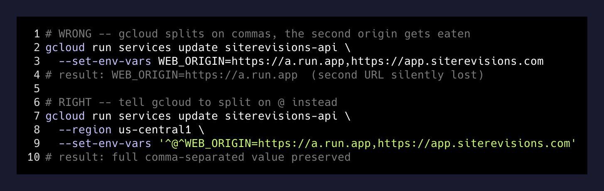604x191 pixels.
Task: Click empty line number 5
Action: tap(37, 89)
